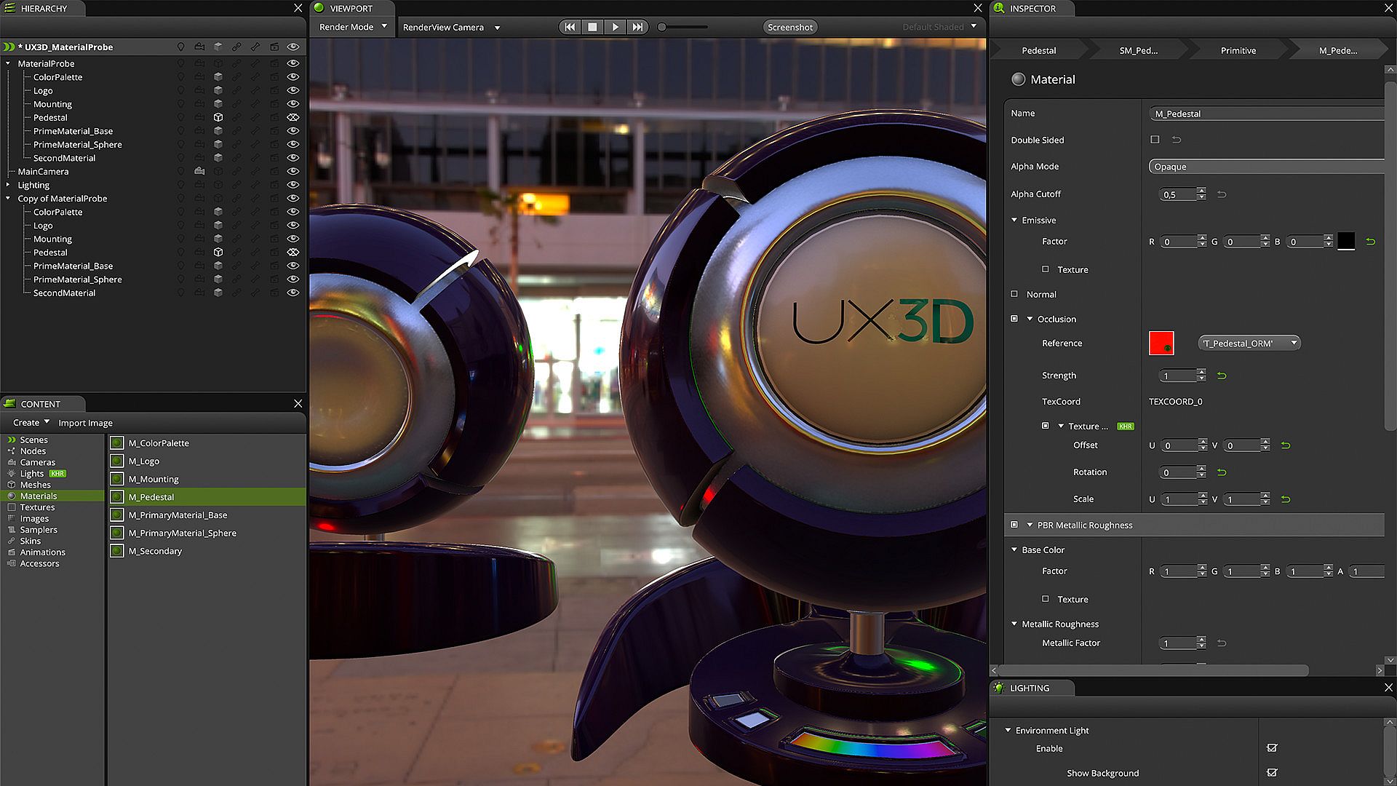The width and height of the screenshot is (1397, 786).
Task: Click the Screenshot button
Action: pos(789,27)
